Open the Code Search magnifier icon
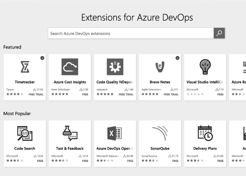The image size is (246, 176). (x=25, y=133)
